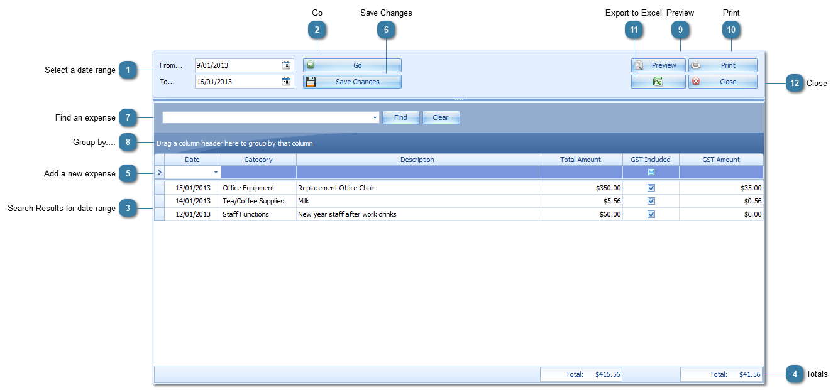Sort by Total Amount column header
Screen dimensions: 838x390
tap(581, 160)
